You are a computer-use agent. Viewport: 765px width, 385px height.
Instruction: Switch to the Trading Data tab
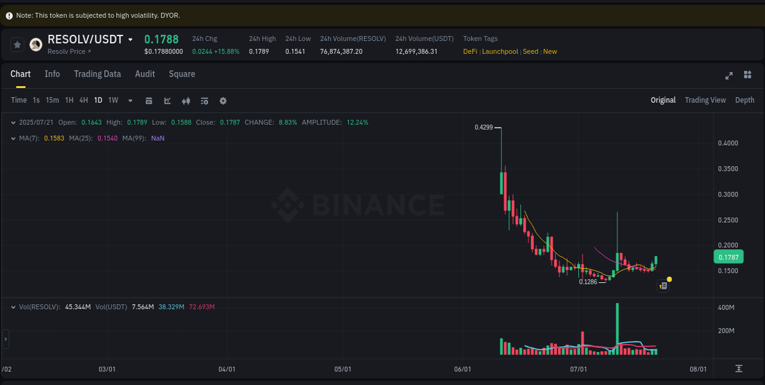97,74
